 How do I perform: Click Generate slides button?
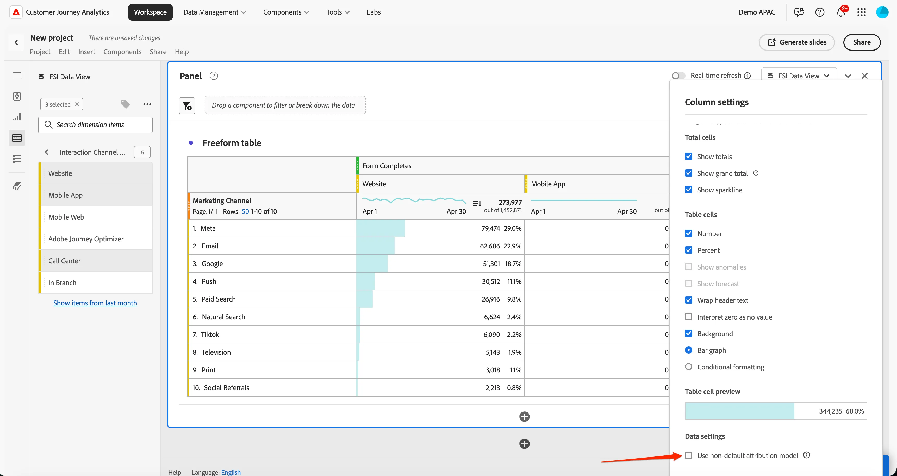pyautogui.click(x=797, y=42)
